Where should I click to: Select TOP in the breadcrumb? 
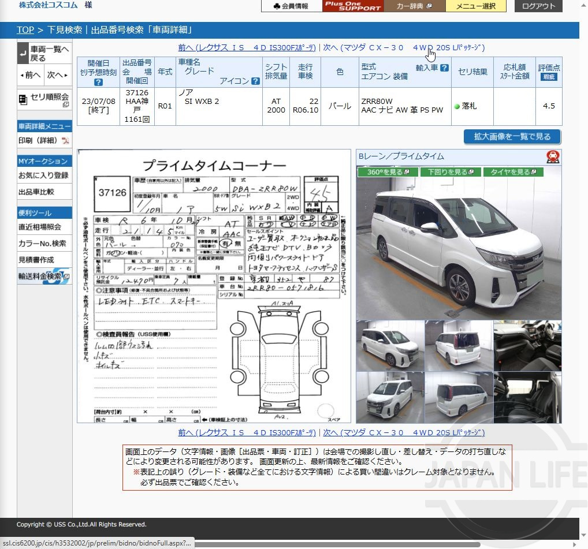tap(25, 30)
